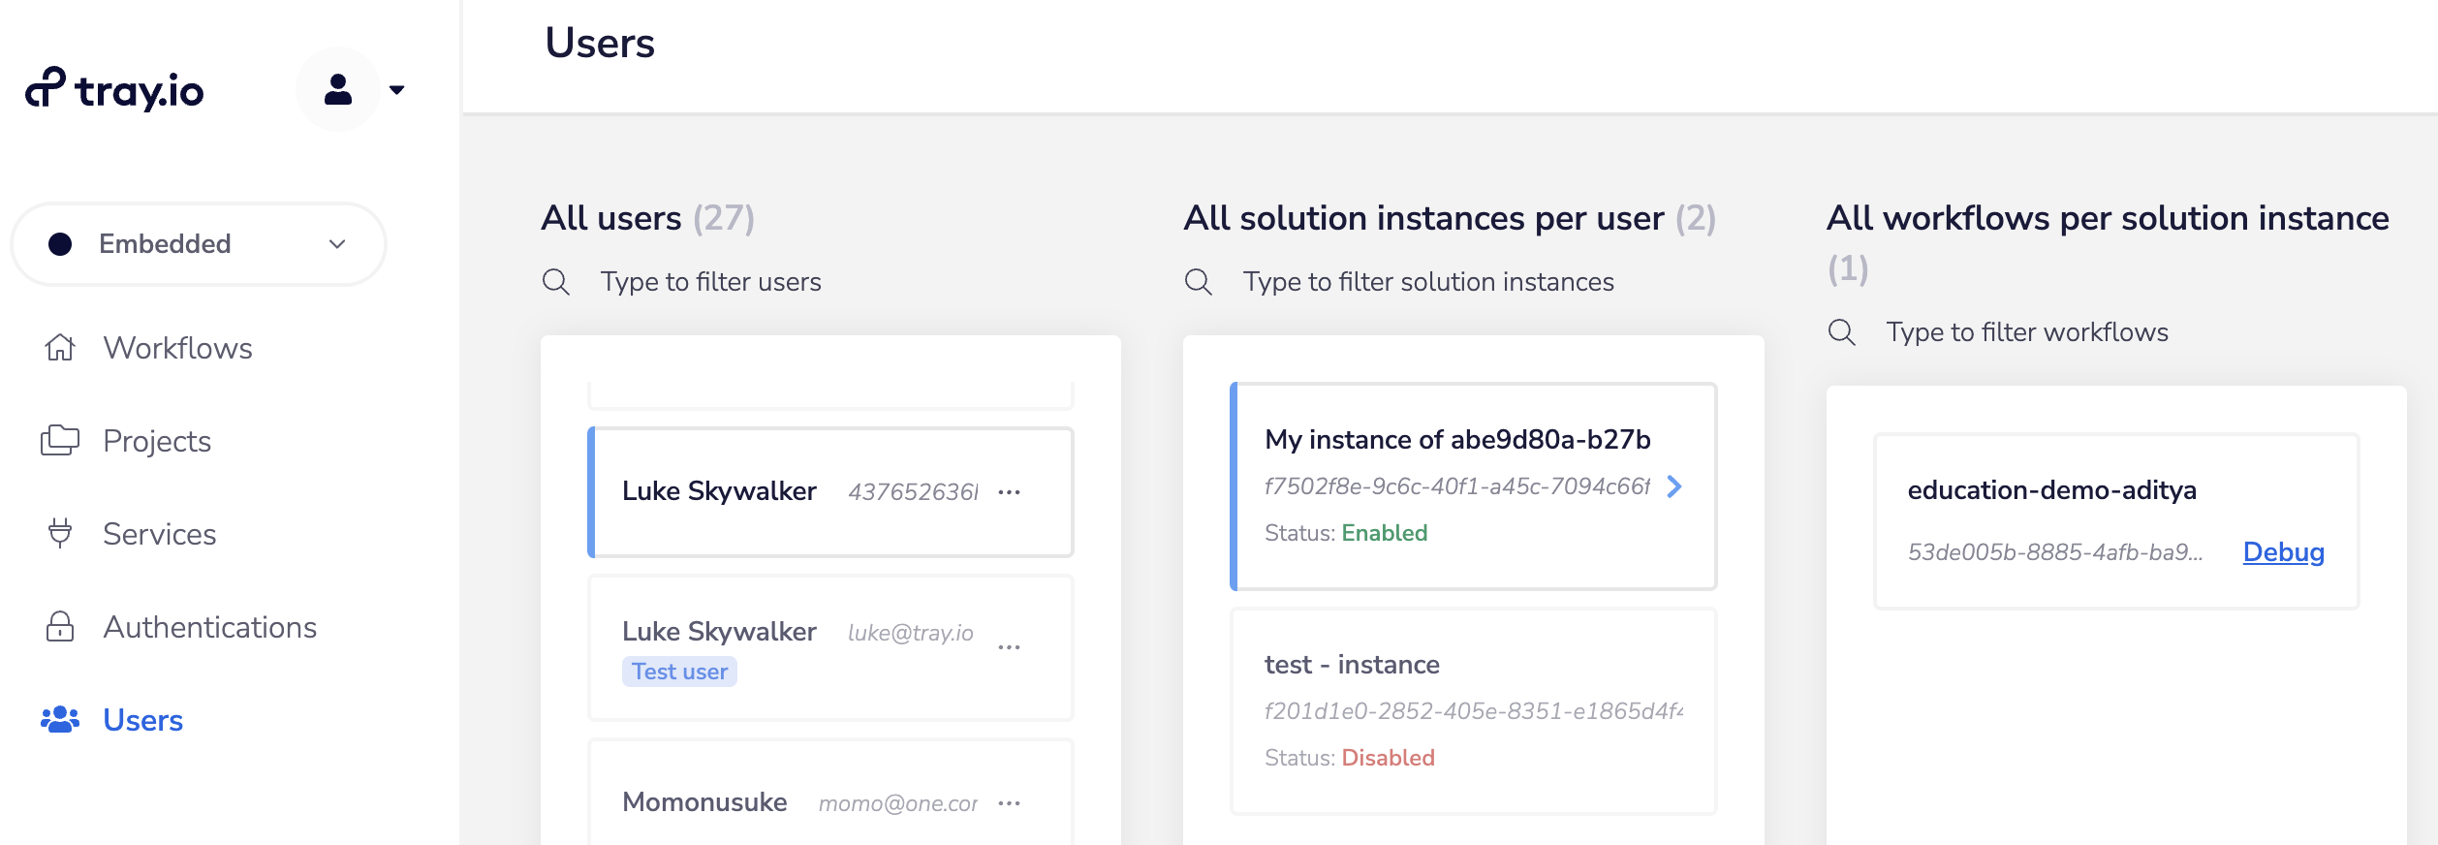Click the Authentications lock icon
This screenshot has height=845, width=2438.
pos(60,627)
